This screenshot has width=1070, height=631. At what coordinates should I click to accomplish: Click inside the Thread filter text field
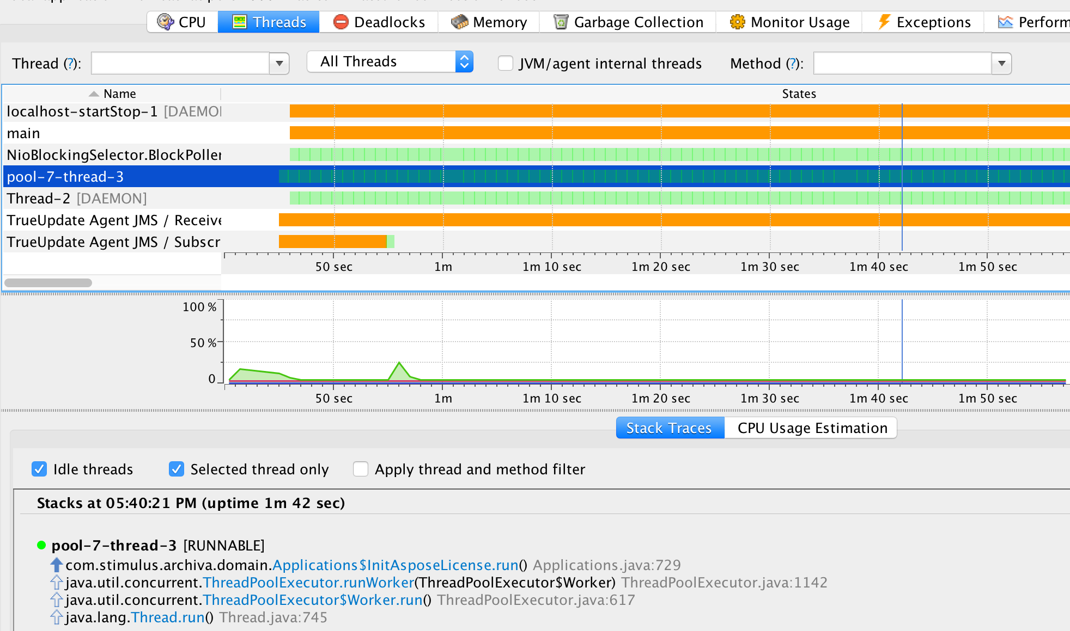click(180, 64)
